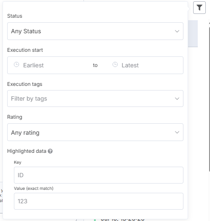Click the clock icon beside Latest
This screenshot has height=221, width=210.
115,65
